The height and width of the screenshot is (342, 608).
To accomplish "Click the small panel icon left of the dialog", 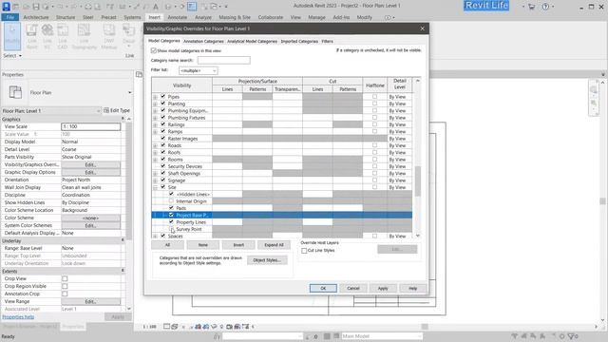I will coord(140,74).
